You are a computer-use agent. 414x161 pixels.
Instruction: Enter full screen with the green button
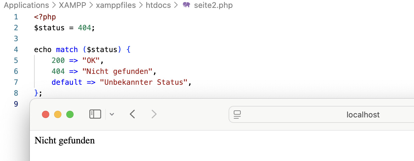[70, 114]
